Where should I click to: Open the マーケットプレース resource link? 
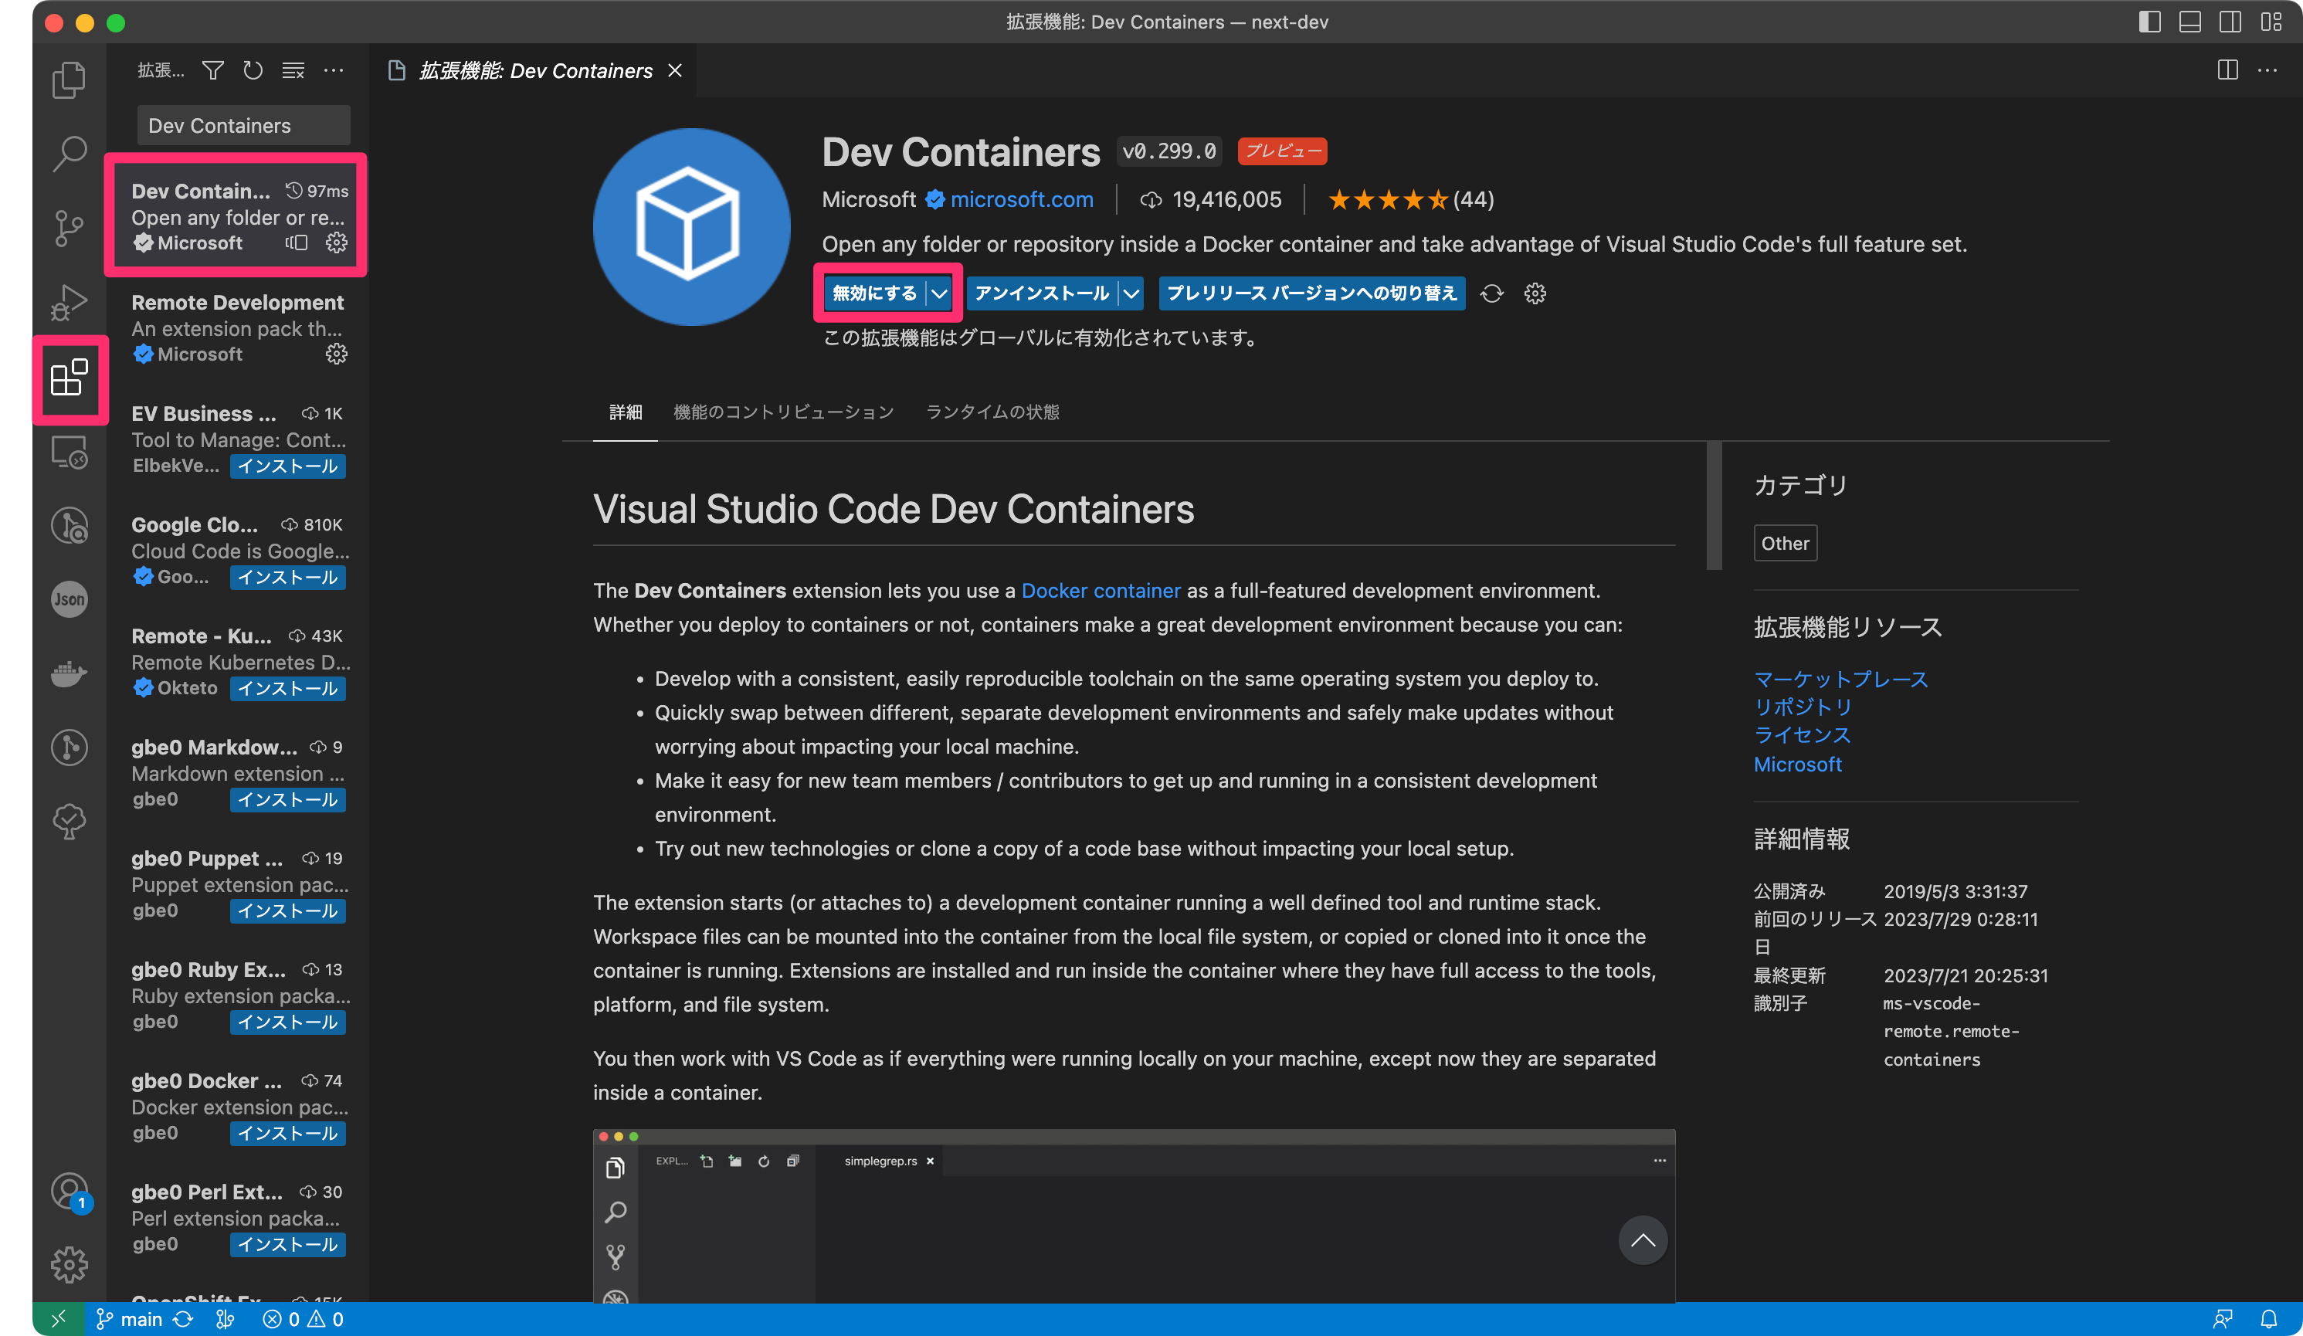tap(1840, 679)
